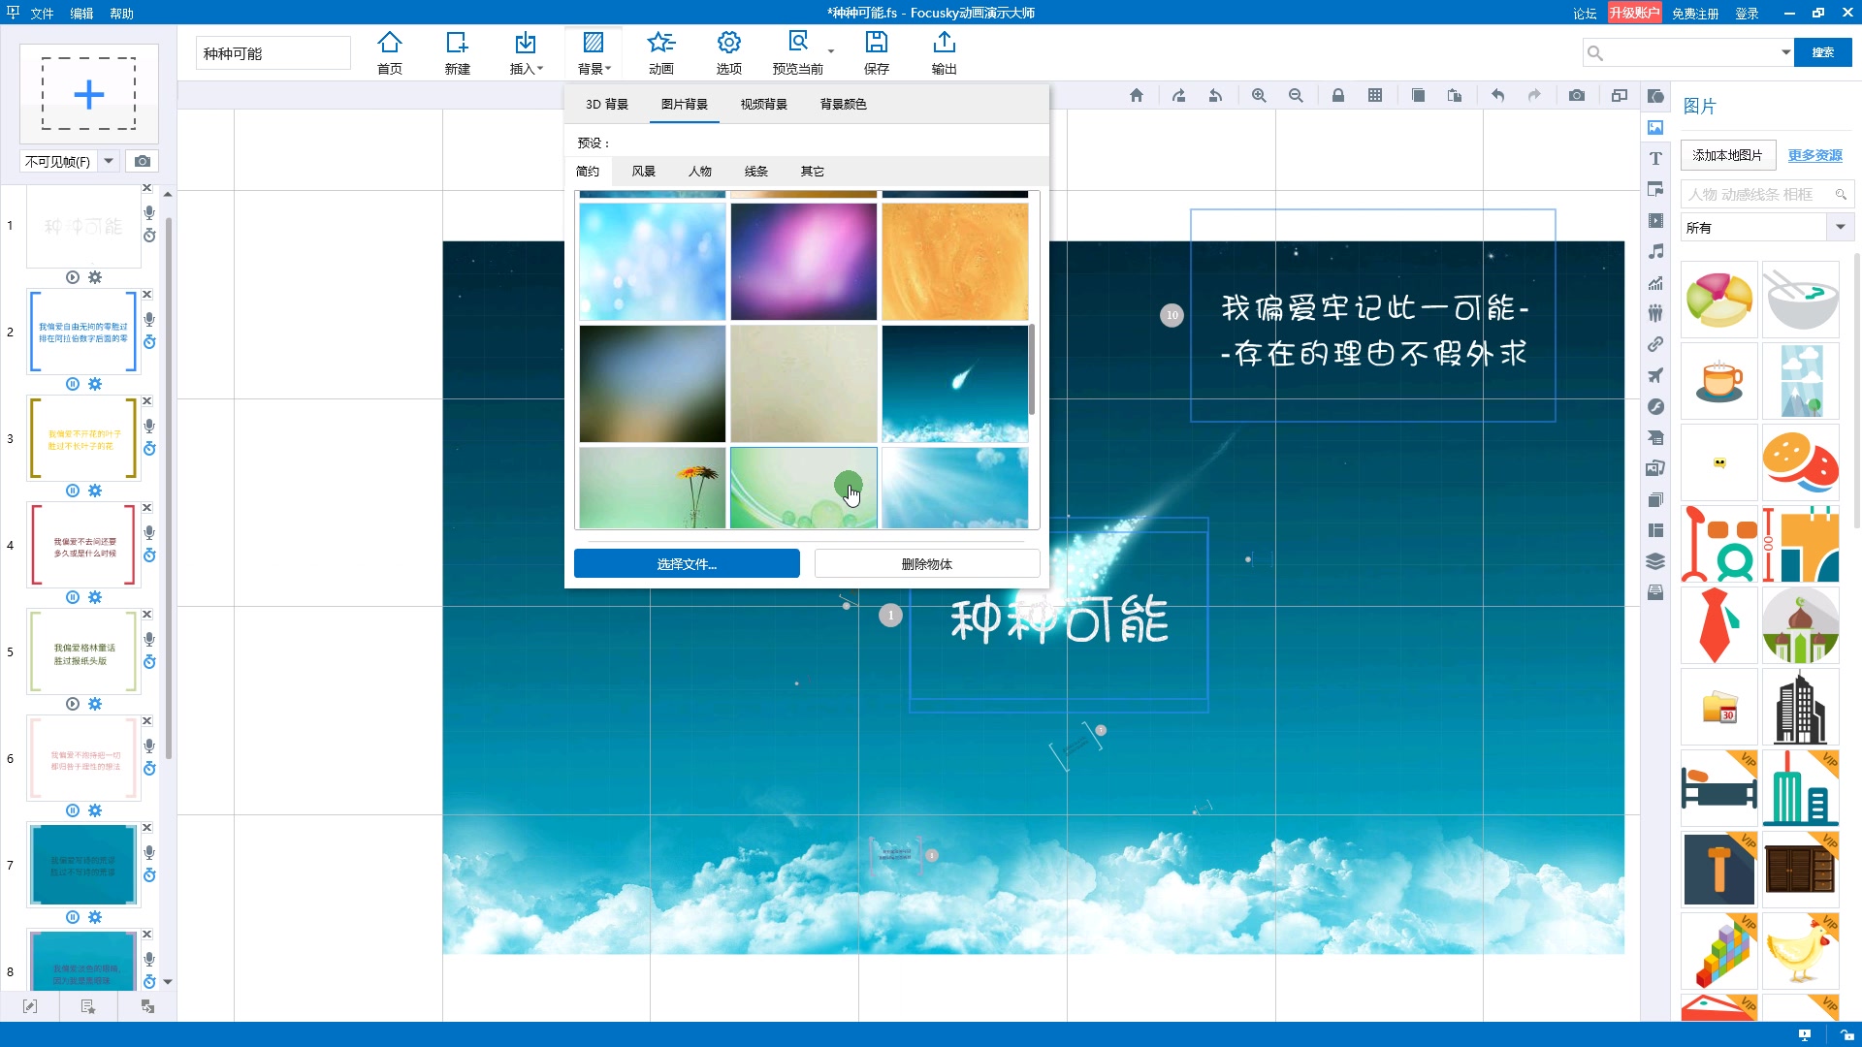
Task: Click the undo arrow icon
Action: click(x=1497, y=95)
